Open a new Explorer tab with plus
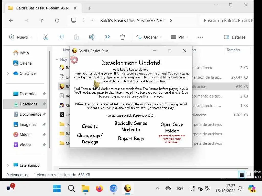This screenshot has width=262, height=196. [x=89, y=8]
